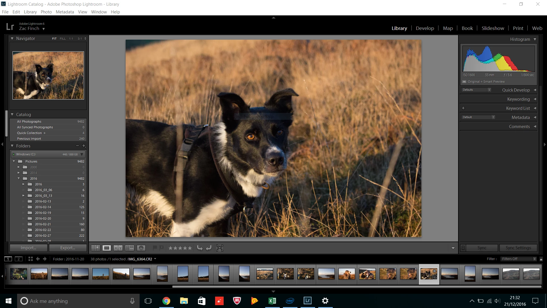Expand the 2016_03_13 folder
547x308 pixels.
pyautogui.click(x=23, y=196)
